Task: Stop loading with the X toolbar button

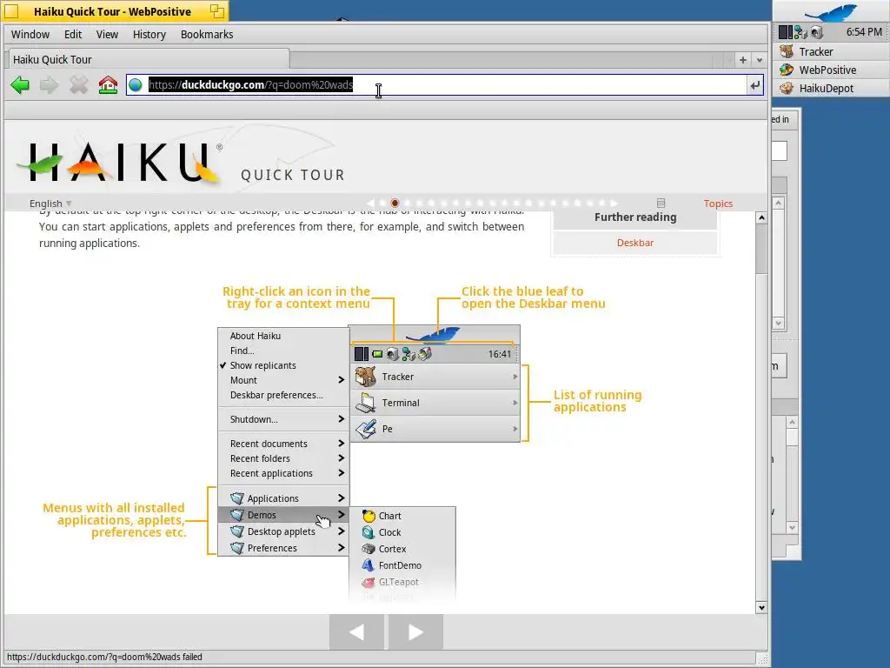Action: [78, 85]
